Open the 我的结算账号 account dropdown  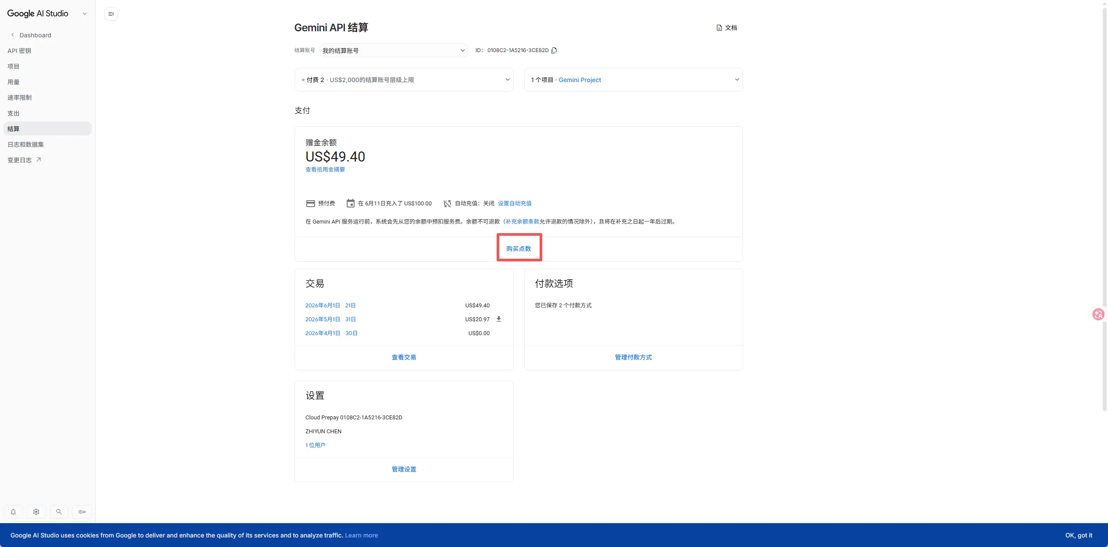point(394,51)
